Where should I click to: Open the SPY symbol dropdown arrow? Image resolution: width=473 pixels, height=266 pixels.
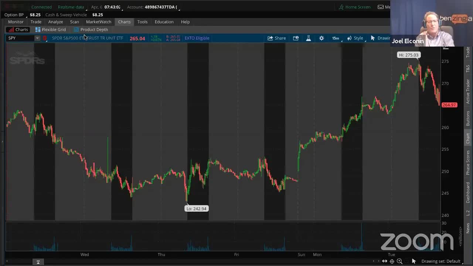pyautogui.click(x=37, y=38)
